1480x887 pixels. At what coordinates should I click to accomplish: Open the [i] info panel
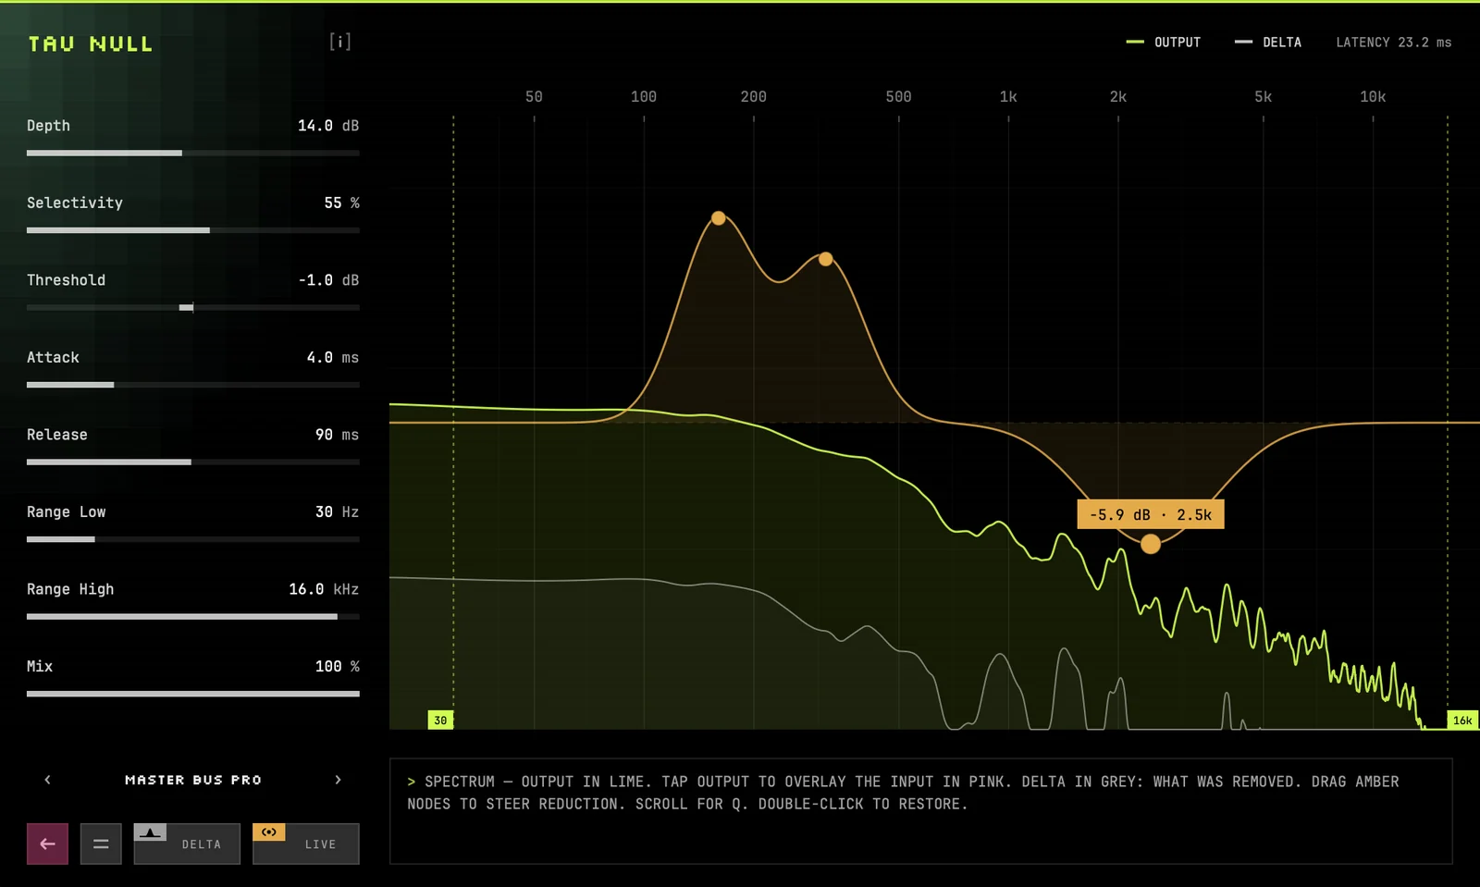(339, 42)
